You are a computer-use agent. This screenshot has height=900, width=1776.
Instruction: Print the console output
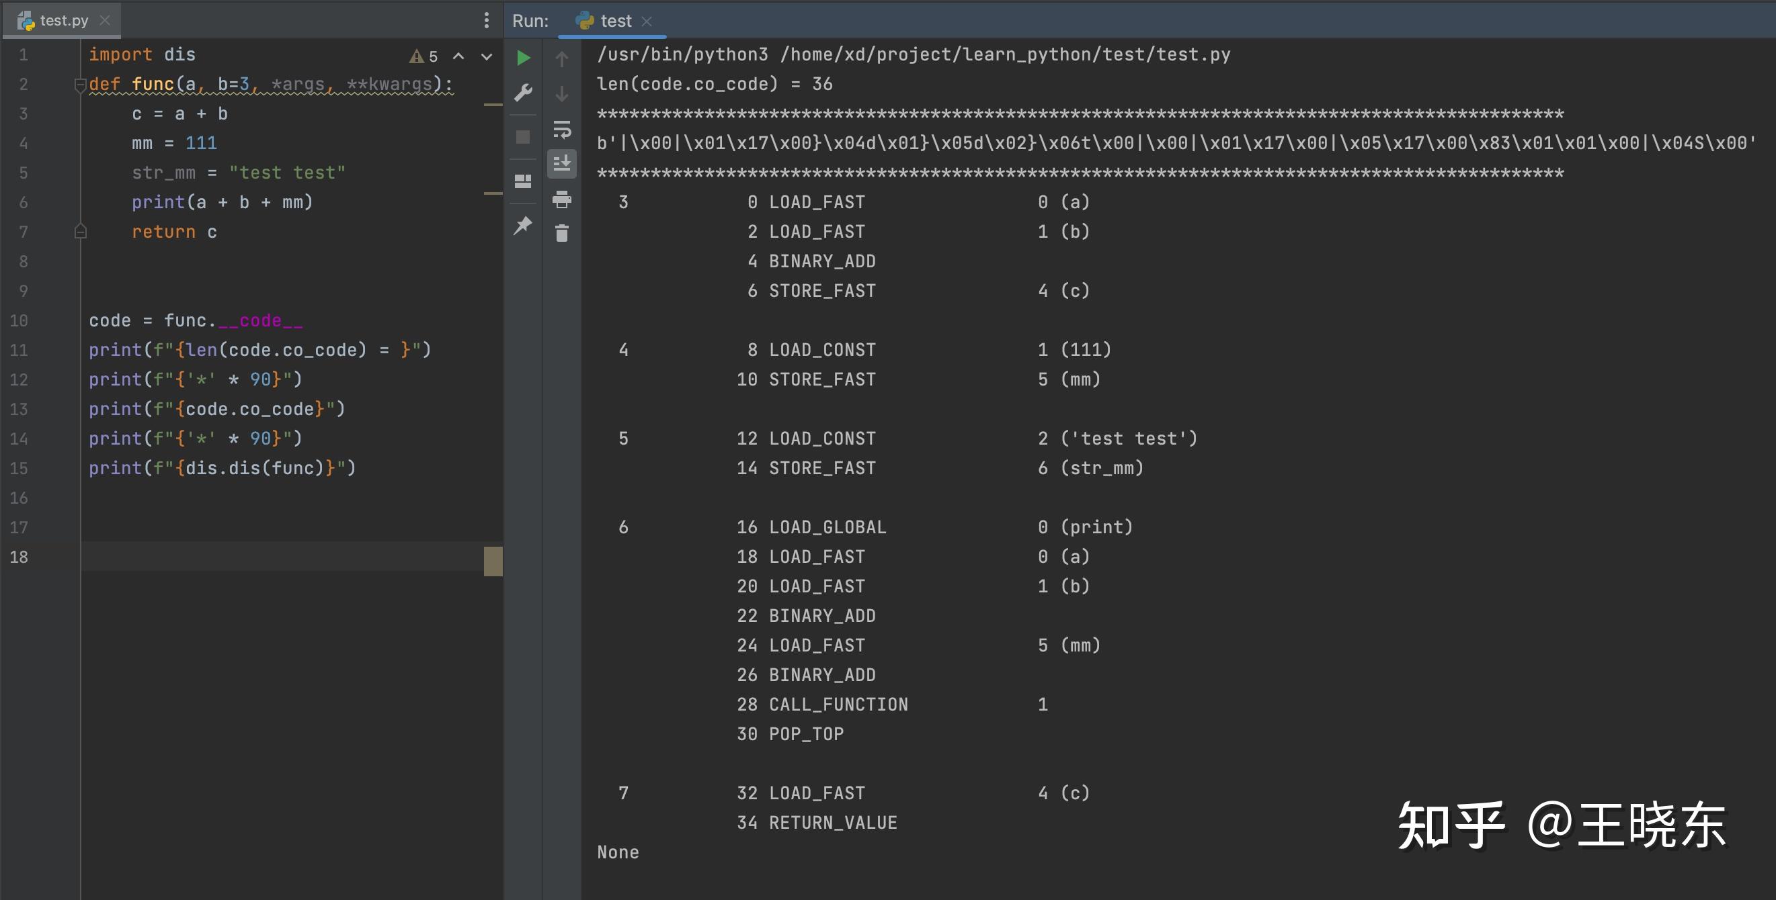(x=563, y=199)
